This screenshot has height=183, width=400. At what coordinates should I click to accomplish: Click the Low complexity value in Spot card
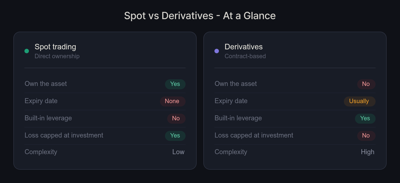(x=178, y=152)
